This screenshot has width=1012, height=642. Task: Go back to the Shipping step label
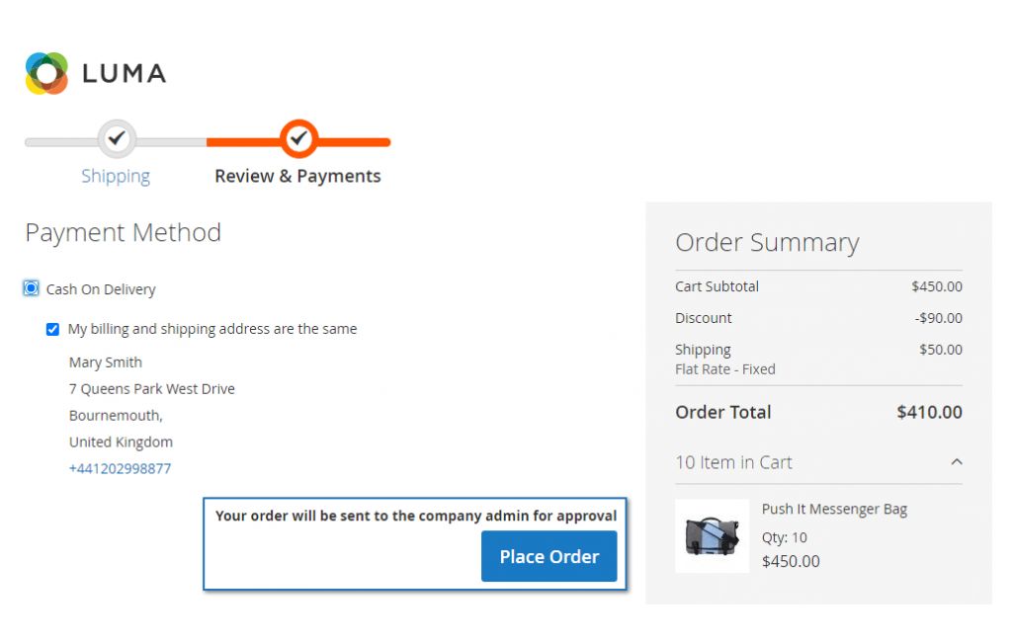pos(116,176)
